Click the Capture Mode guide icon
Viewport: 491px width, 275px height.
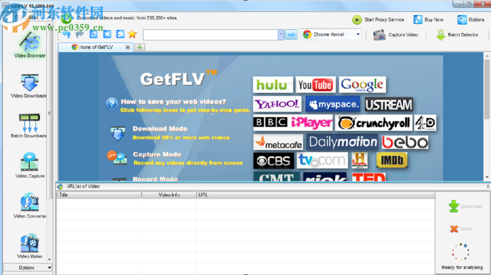click(x=116, y=158)
